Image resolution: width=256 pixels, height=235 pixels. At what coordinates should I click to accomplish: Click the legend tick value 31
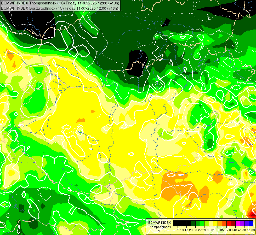point(213,230)
